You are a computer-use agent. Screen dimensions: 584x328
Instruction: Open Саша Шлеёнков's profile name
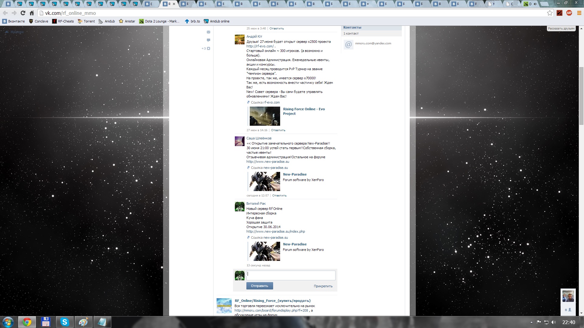click(259, 138)
